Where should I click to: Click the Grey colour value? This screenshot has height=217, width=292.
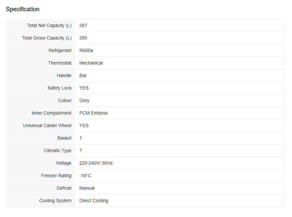pyautogui.click(x=84, y=100)
